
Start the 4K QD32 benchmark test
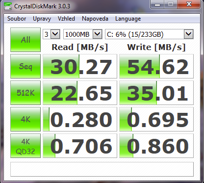[25, 146]
